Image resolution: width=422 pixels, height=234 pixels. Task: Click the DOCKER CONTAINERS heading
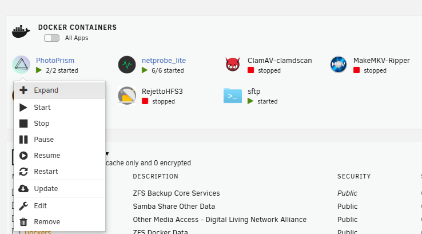[x=78, y=27]
